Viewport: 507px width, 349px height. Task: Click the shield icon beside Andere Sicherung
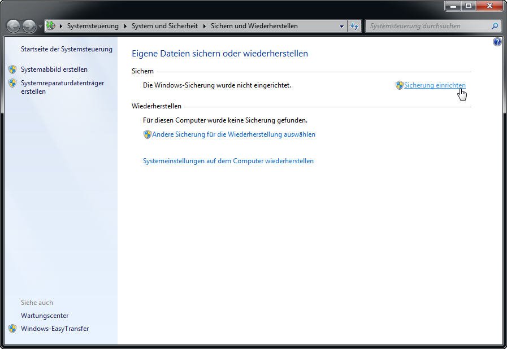147,134
